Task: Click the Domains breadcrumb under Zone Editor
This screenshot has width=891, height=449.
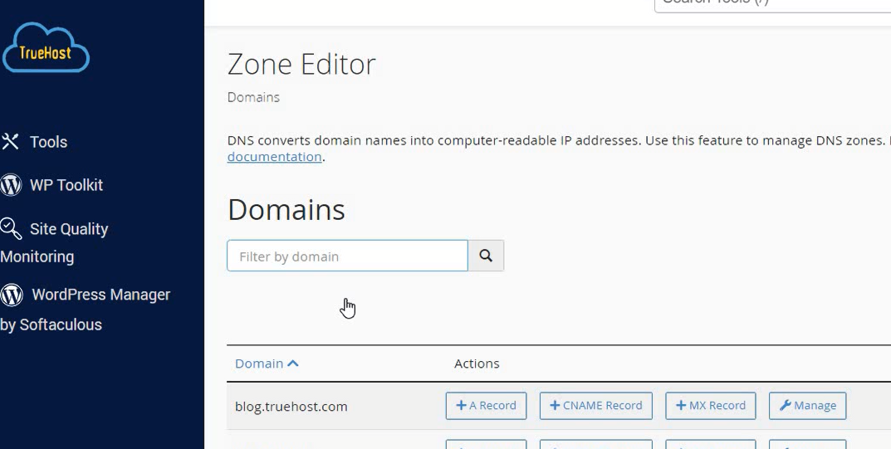Action: click(x=253, y=97)
